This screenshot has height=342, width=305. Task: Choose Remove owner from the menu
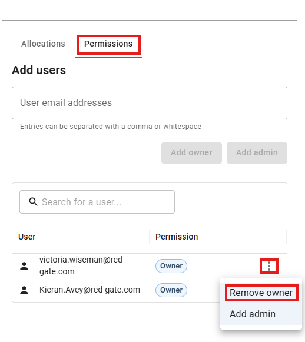[x=261, y=293]
